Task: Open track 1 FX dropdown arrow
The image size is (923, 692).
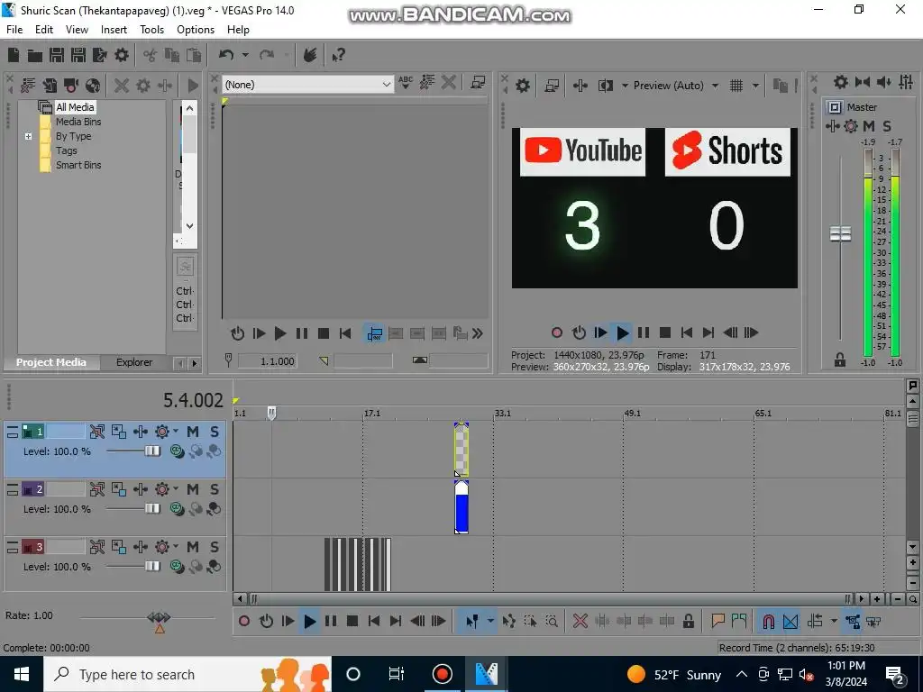Action: 176,432
